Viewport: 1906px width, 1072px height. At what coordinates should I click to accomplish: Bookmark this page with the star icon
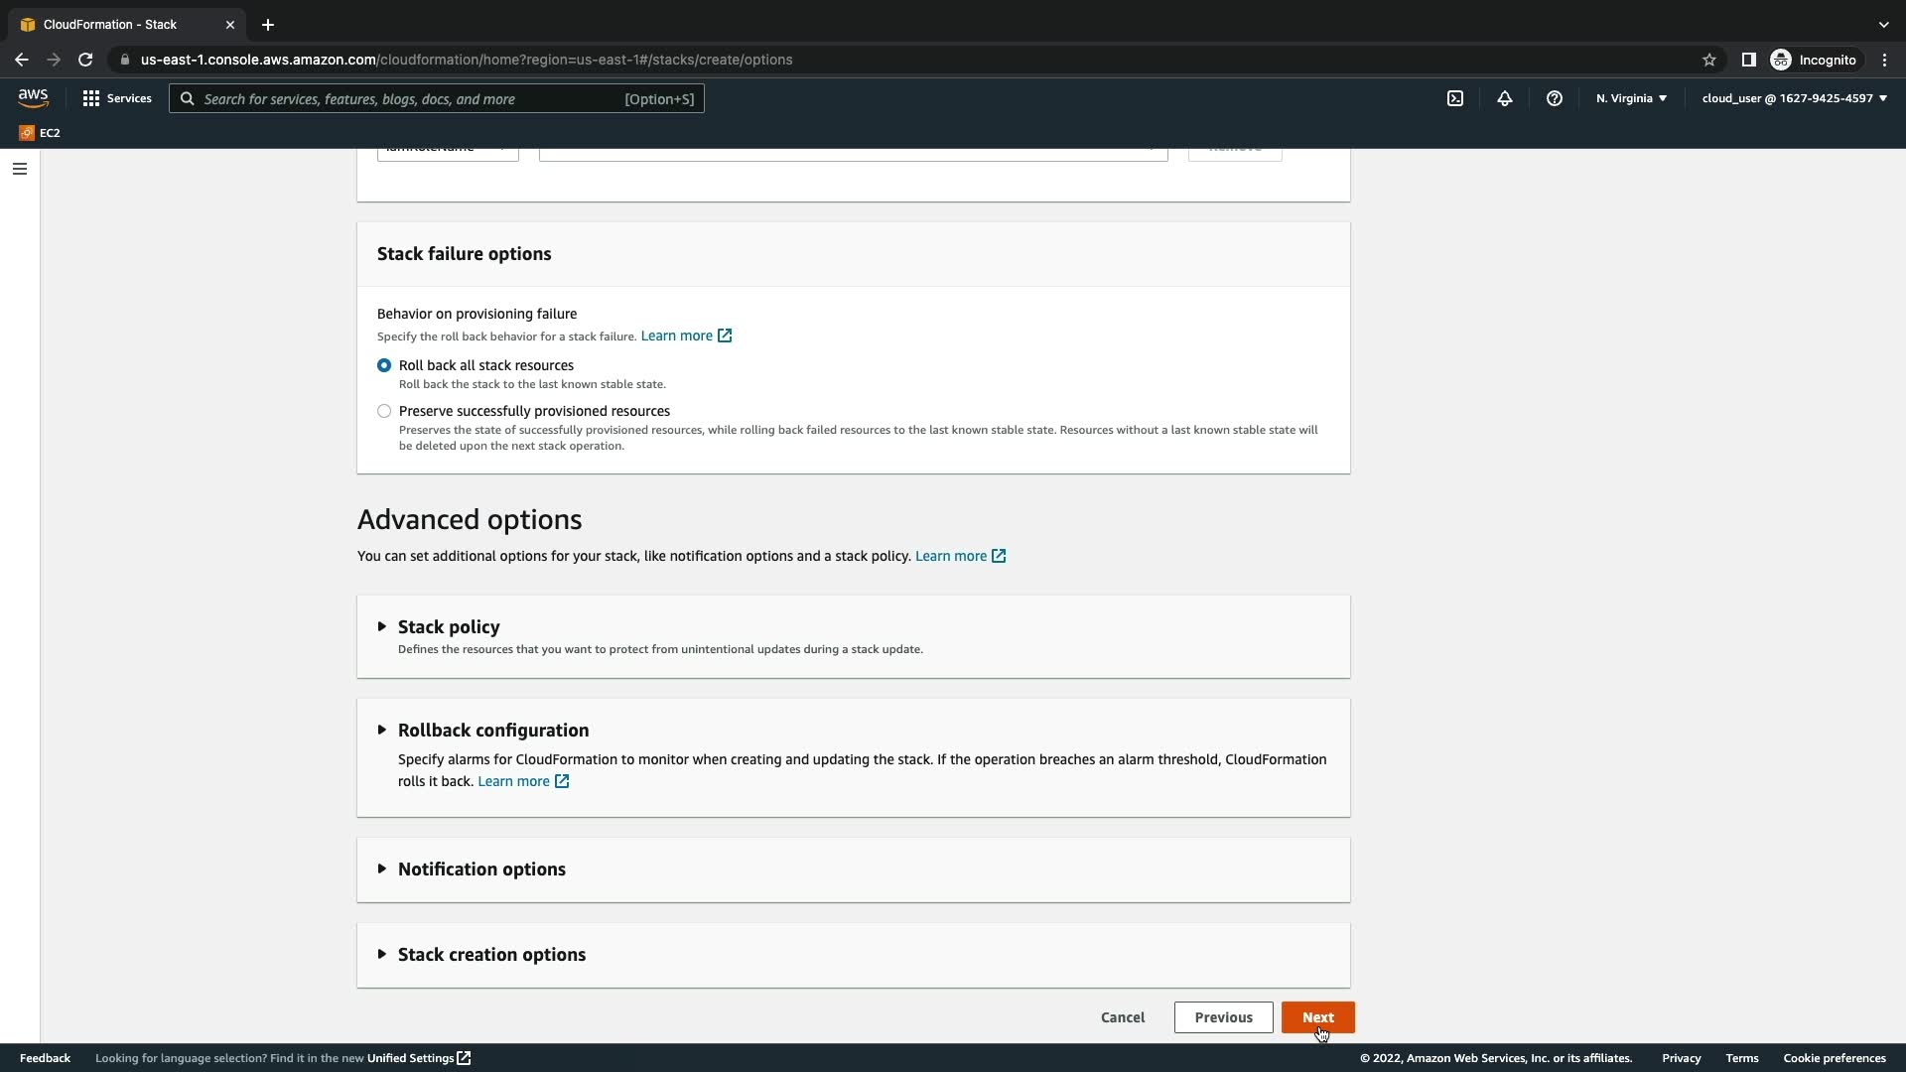(x=1709, y=60)
